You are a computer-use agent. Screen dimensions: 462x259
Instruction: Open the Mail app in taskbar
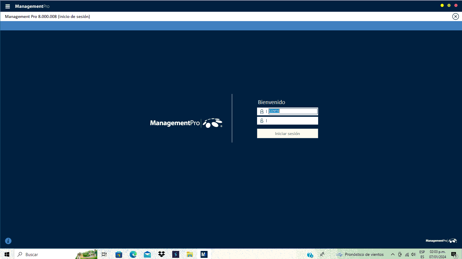coord(147,254)
